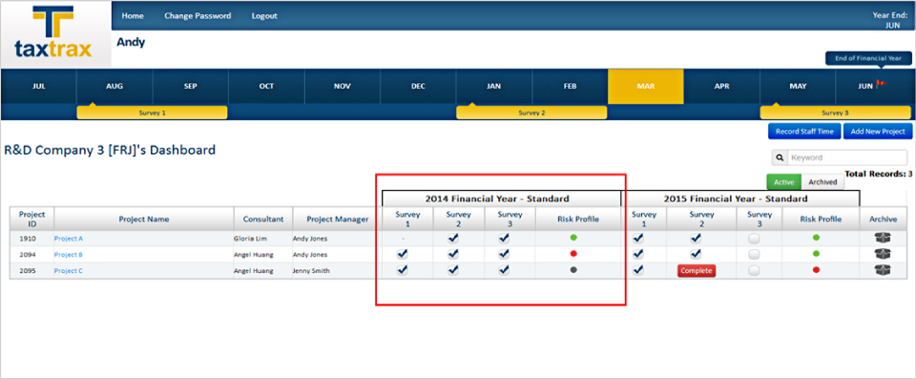Toggle Project B 2015 Survey 2 checkbox

tap(696, 254)
